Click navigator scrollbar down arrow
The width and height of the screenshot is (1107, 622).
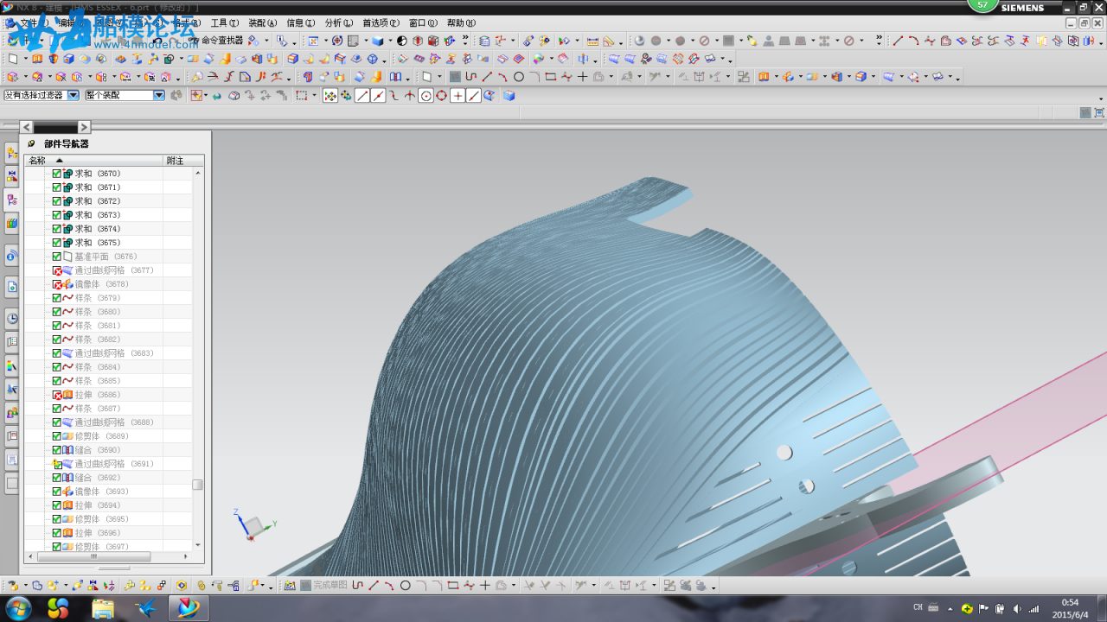coord(197,545)
